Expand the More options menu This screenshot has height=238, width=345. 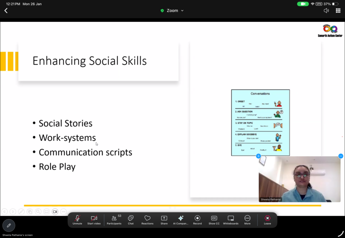point(247,219)
